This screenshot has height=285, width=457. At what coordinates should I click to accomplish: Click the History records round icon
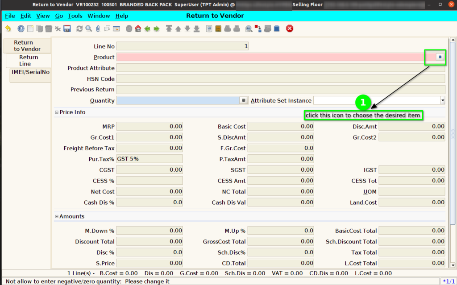129,29
